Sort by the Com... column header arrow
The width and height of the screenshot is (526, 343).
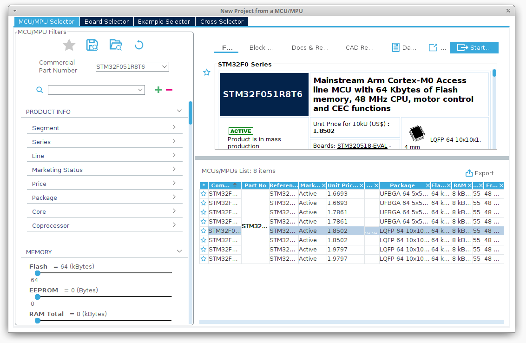click(x=235, y=185)
